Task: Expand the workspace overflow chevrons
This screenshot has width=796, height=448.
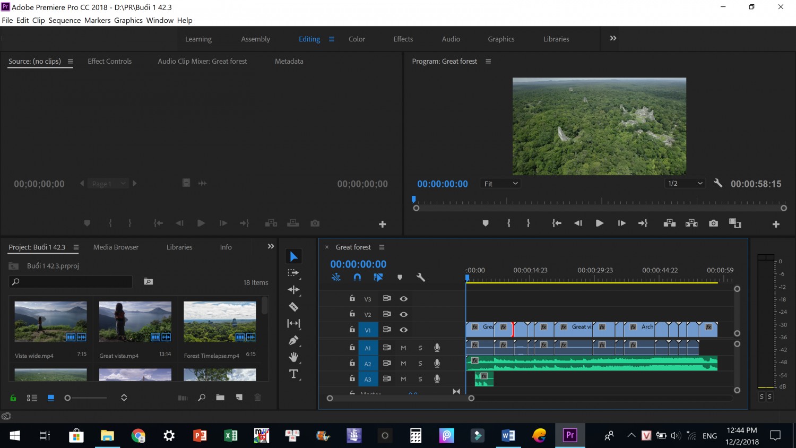Action: pyautogui.click(x=613, y=38)
